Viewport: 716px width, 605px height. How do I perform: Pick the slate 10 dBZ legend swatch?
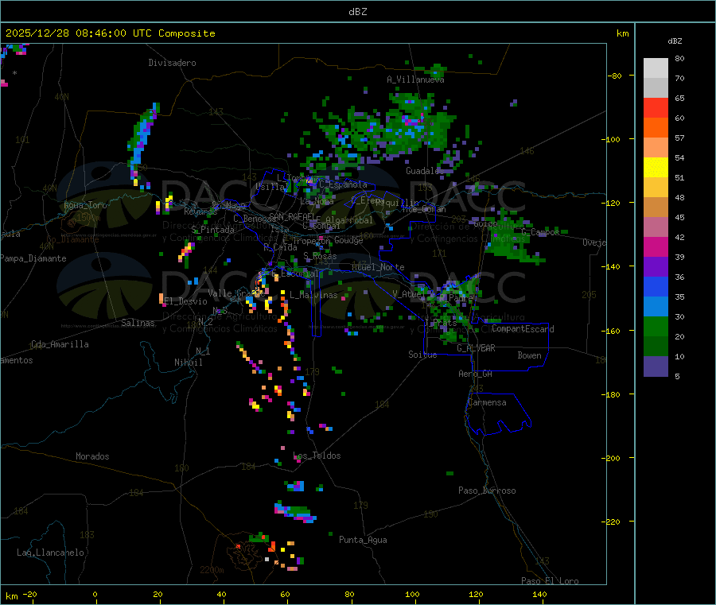click(656, 366)
